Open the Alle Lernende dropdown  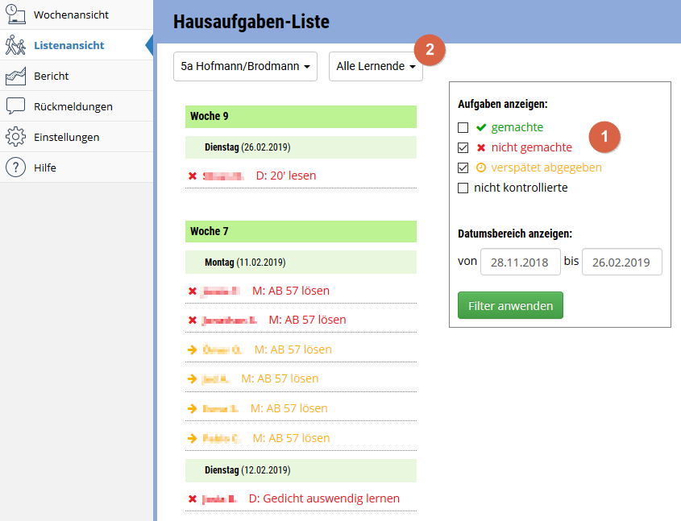click(376, 66)
